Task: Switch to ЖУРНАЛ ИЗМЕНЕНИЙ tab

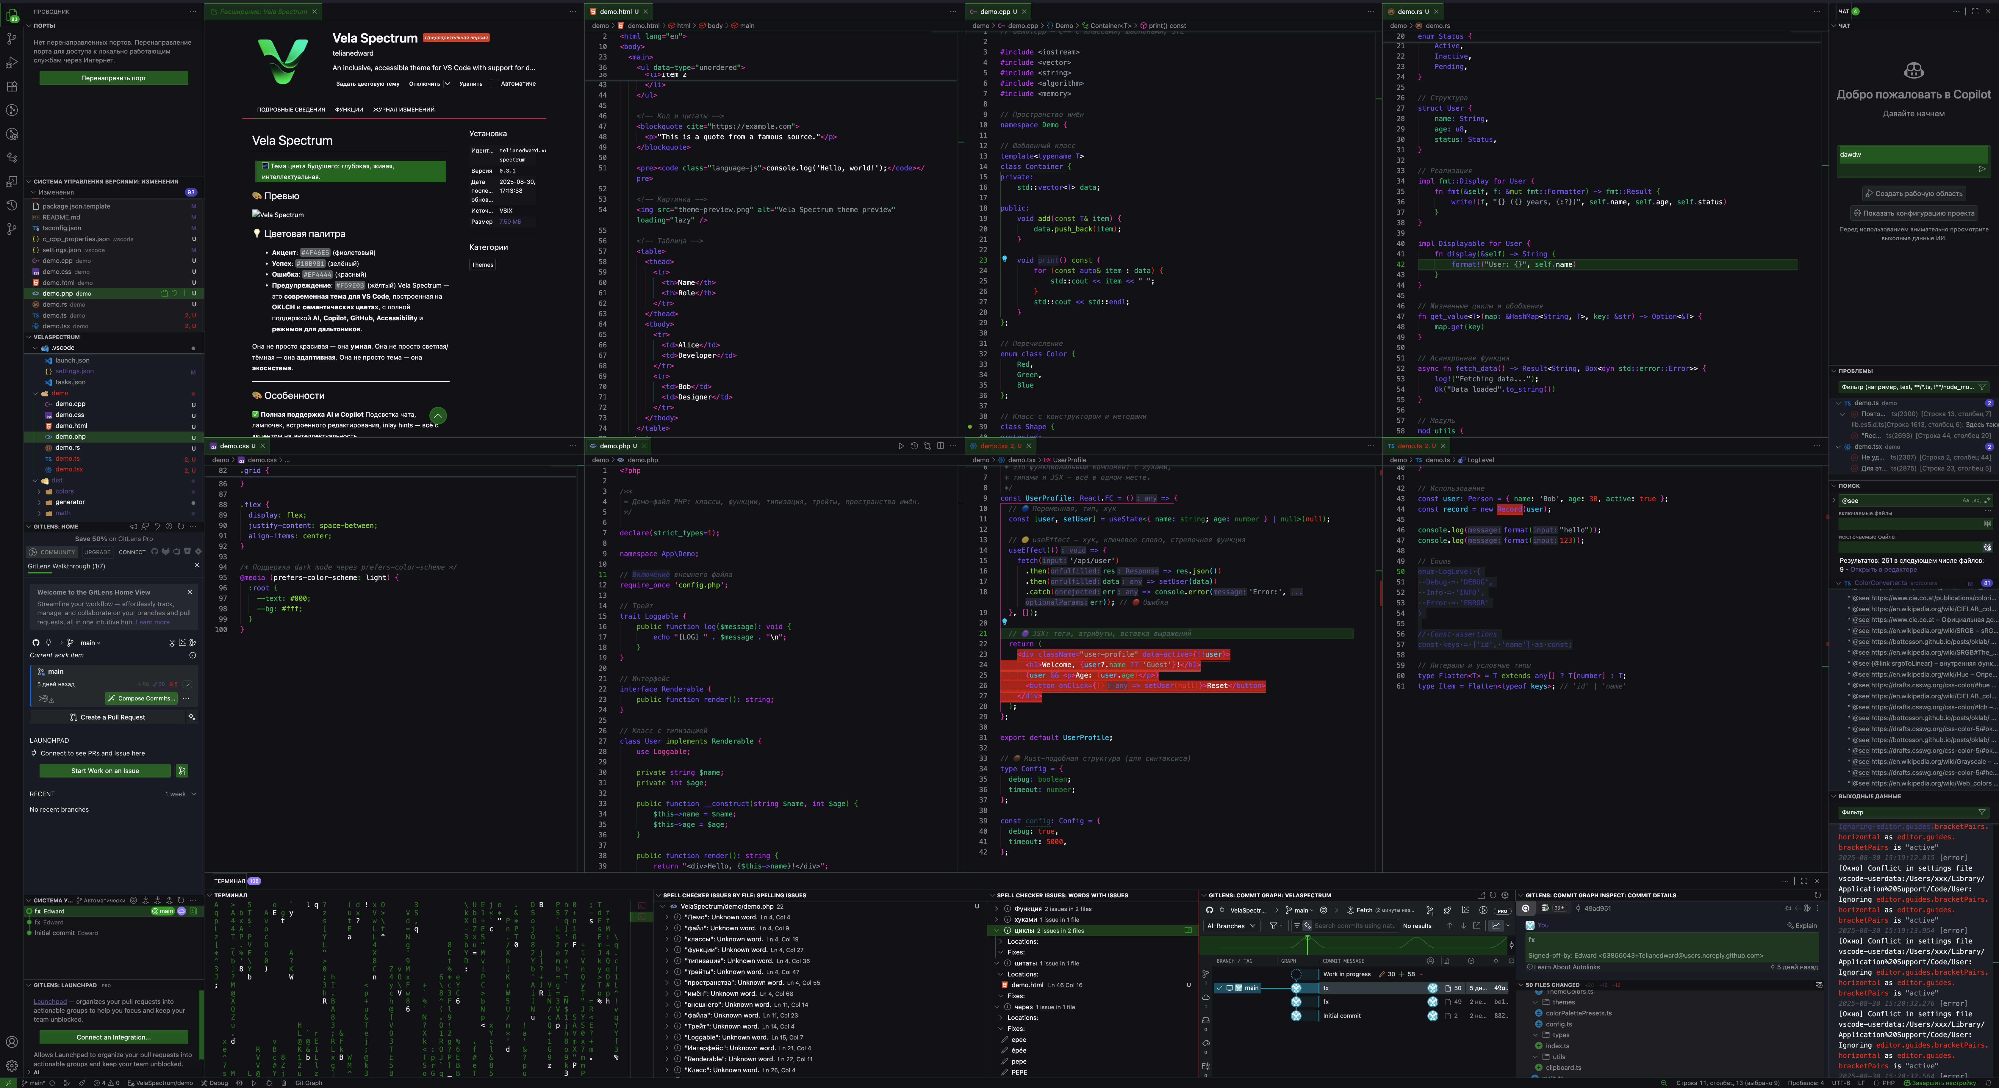Action: [x=403, y=109]
